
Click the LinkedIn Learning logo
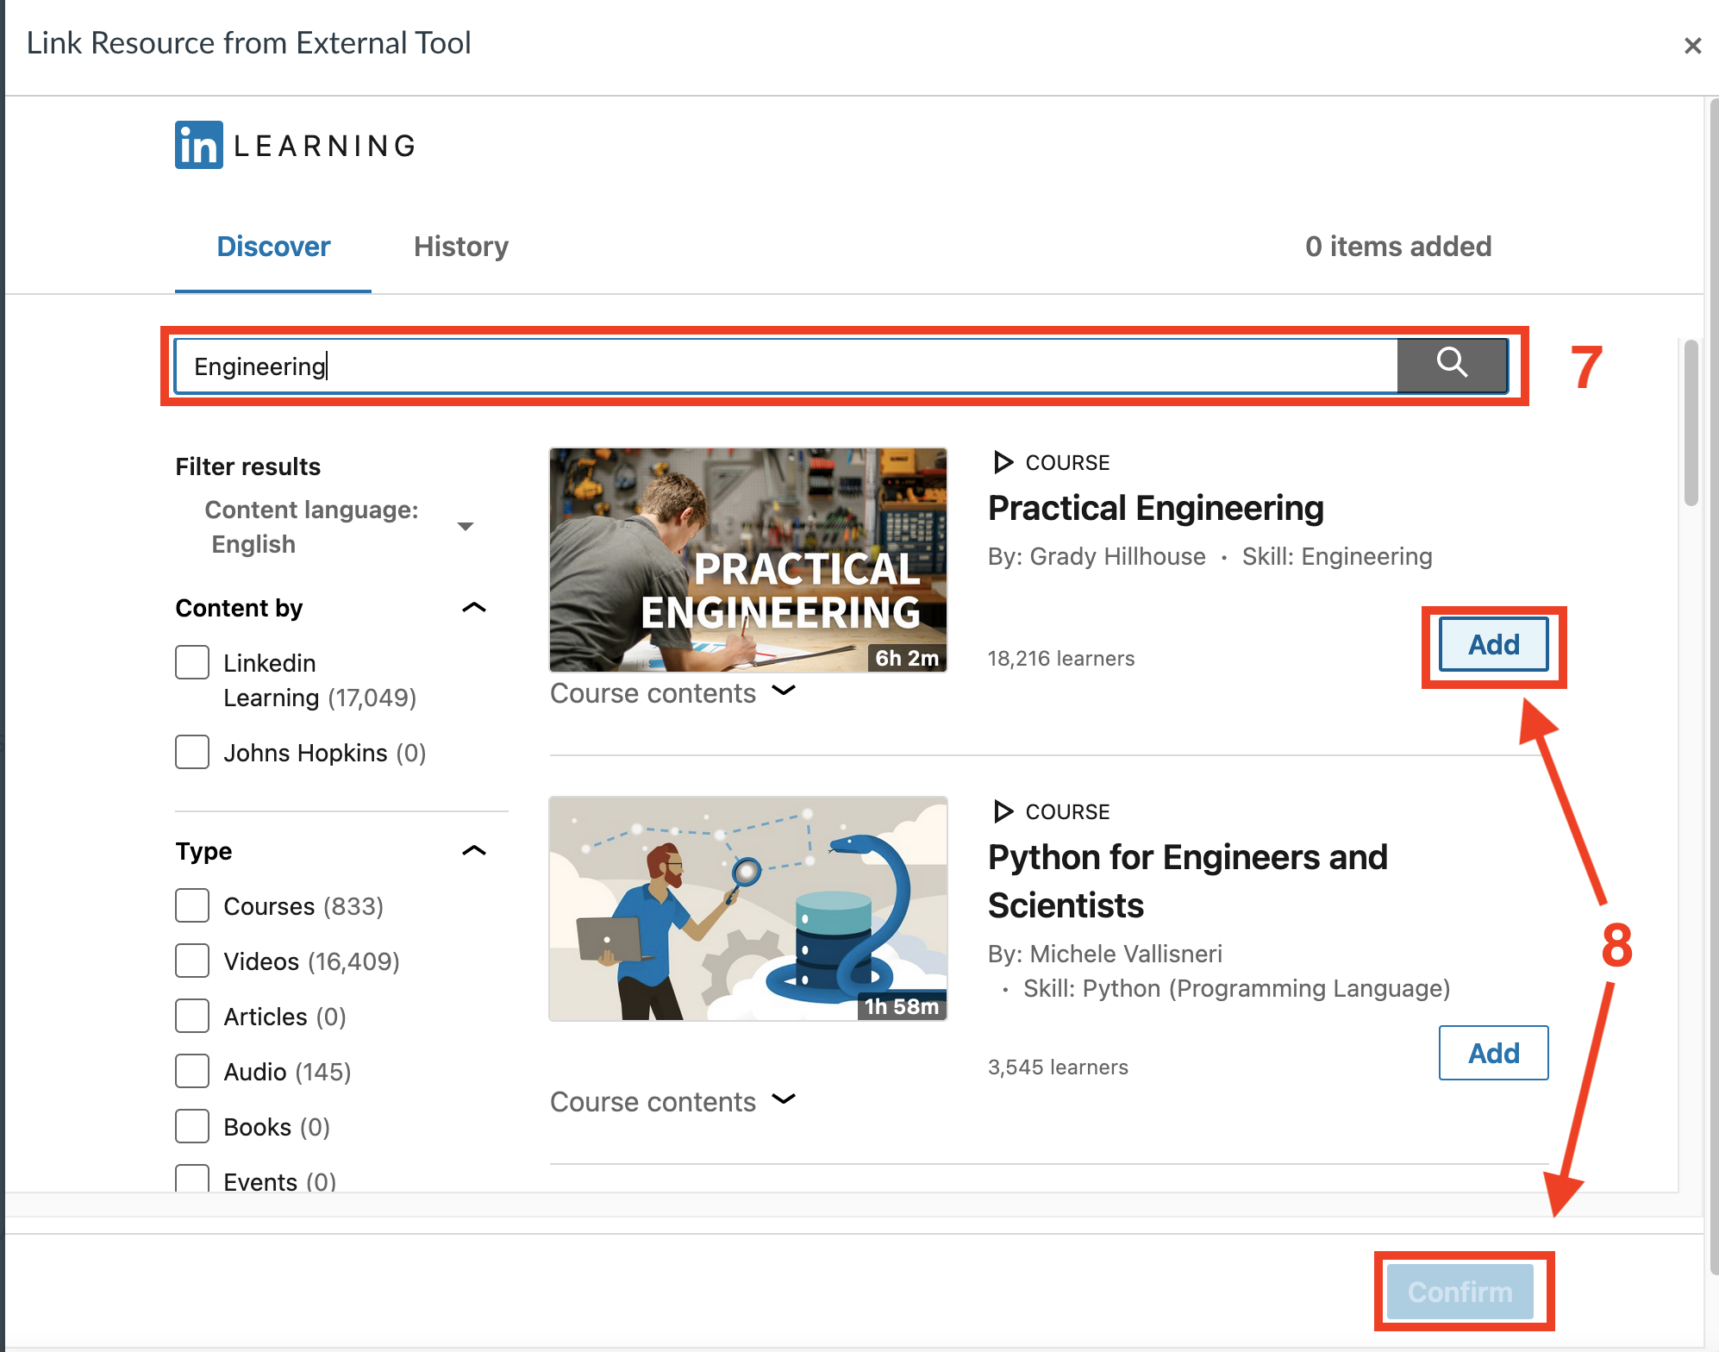[296, 145]
